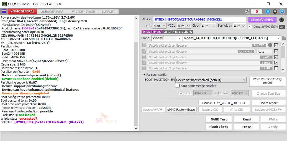Click the file list scrollbar down arrow

283,69
